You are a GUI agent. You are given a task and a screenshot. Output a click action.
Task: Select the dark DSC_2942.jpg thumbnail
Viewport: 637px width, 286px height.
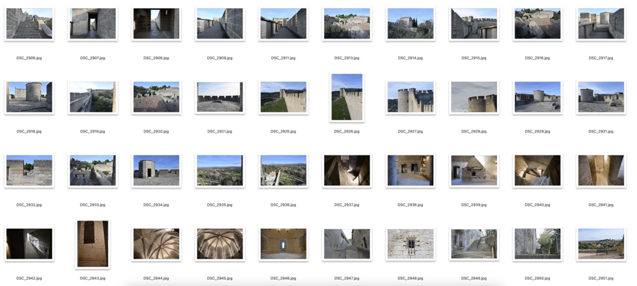(29, 244)
